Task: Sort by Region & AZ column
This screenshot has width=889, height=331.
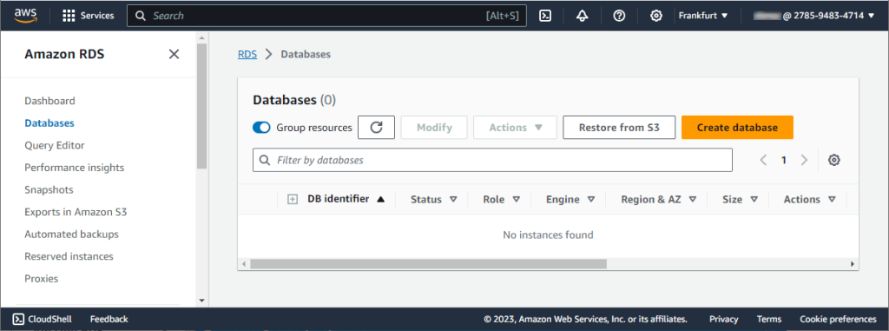Action: [659, 199]
